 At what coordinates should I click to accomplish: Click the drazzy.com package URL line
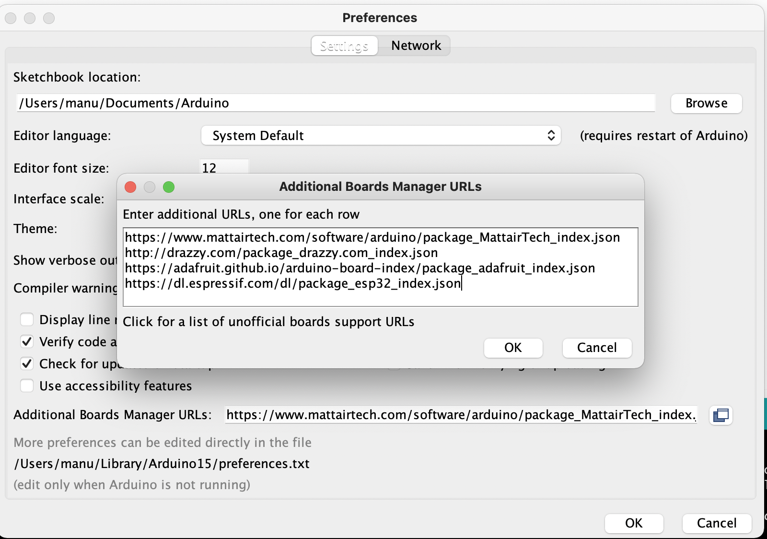[281, 253]
